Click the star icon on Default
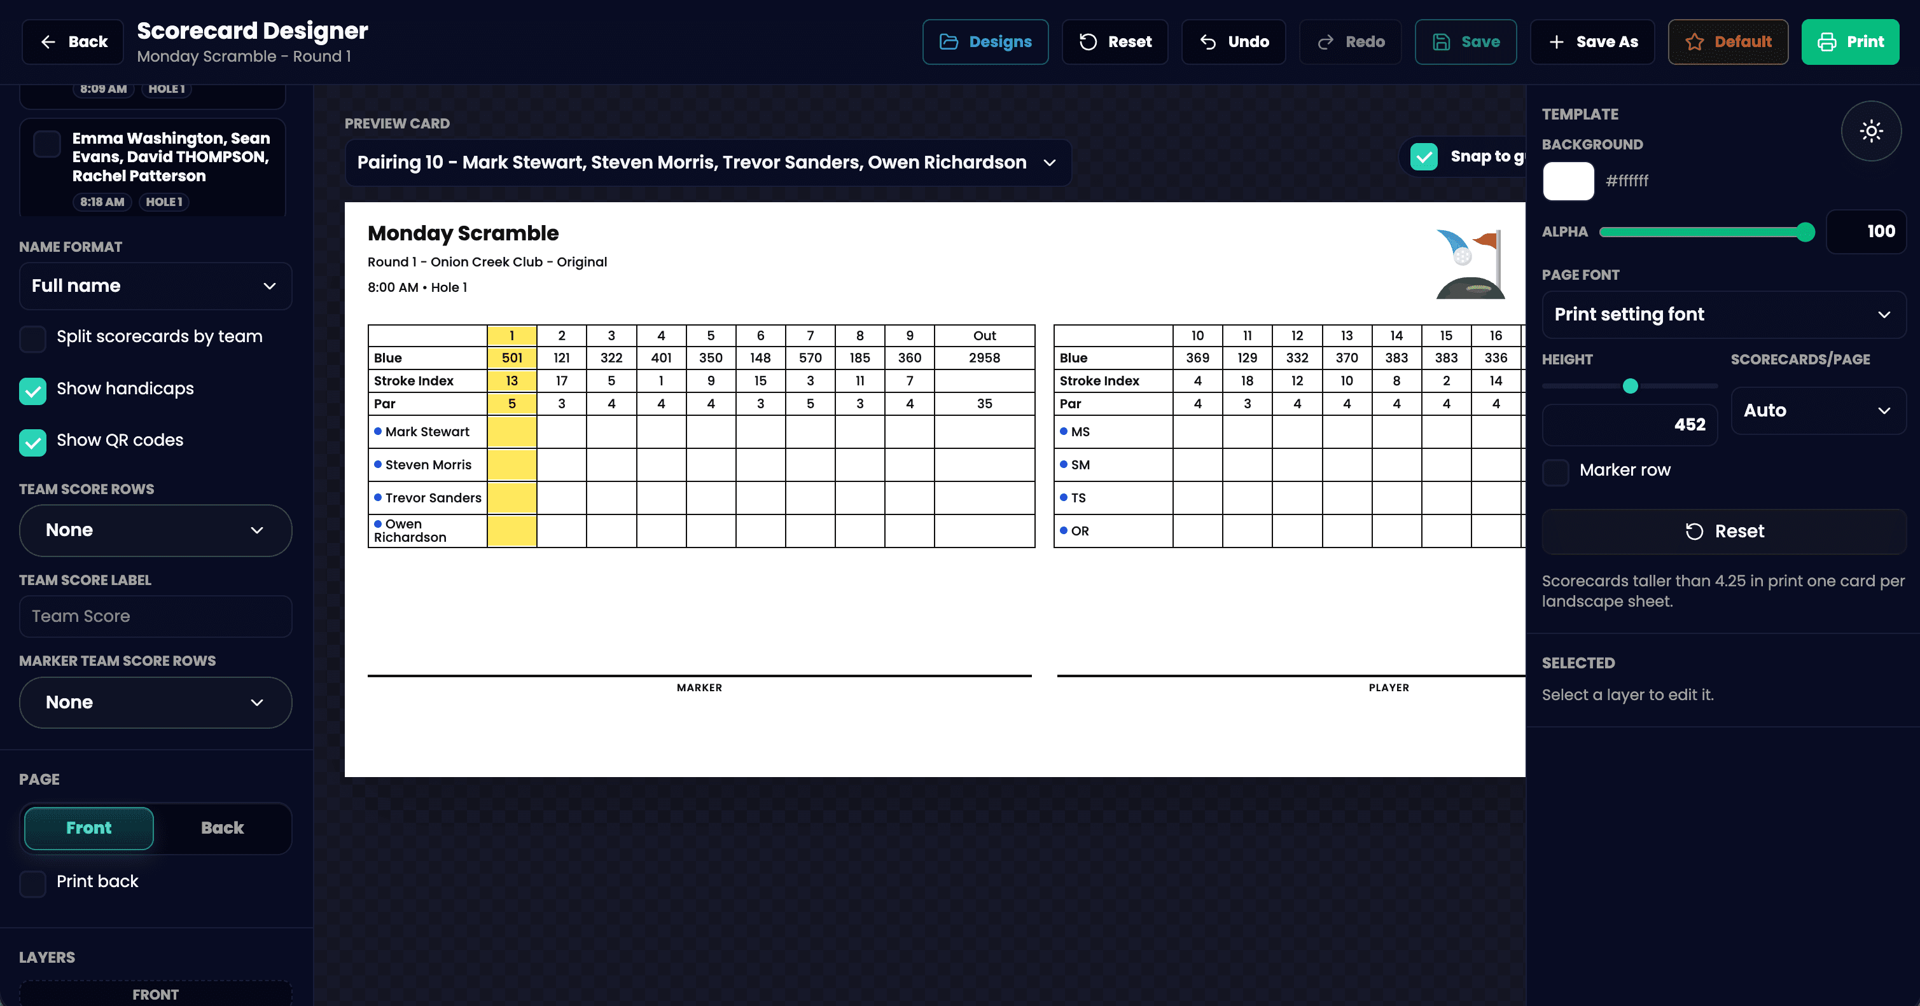1920x1006 pixels. [1694, 42]
